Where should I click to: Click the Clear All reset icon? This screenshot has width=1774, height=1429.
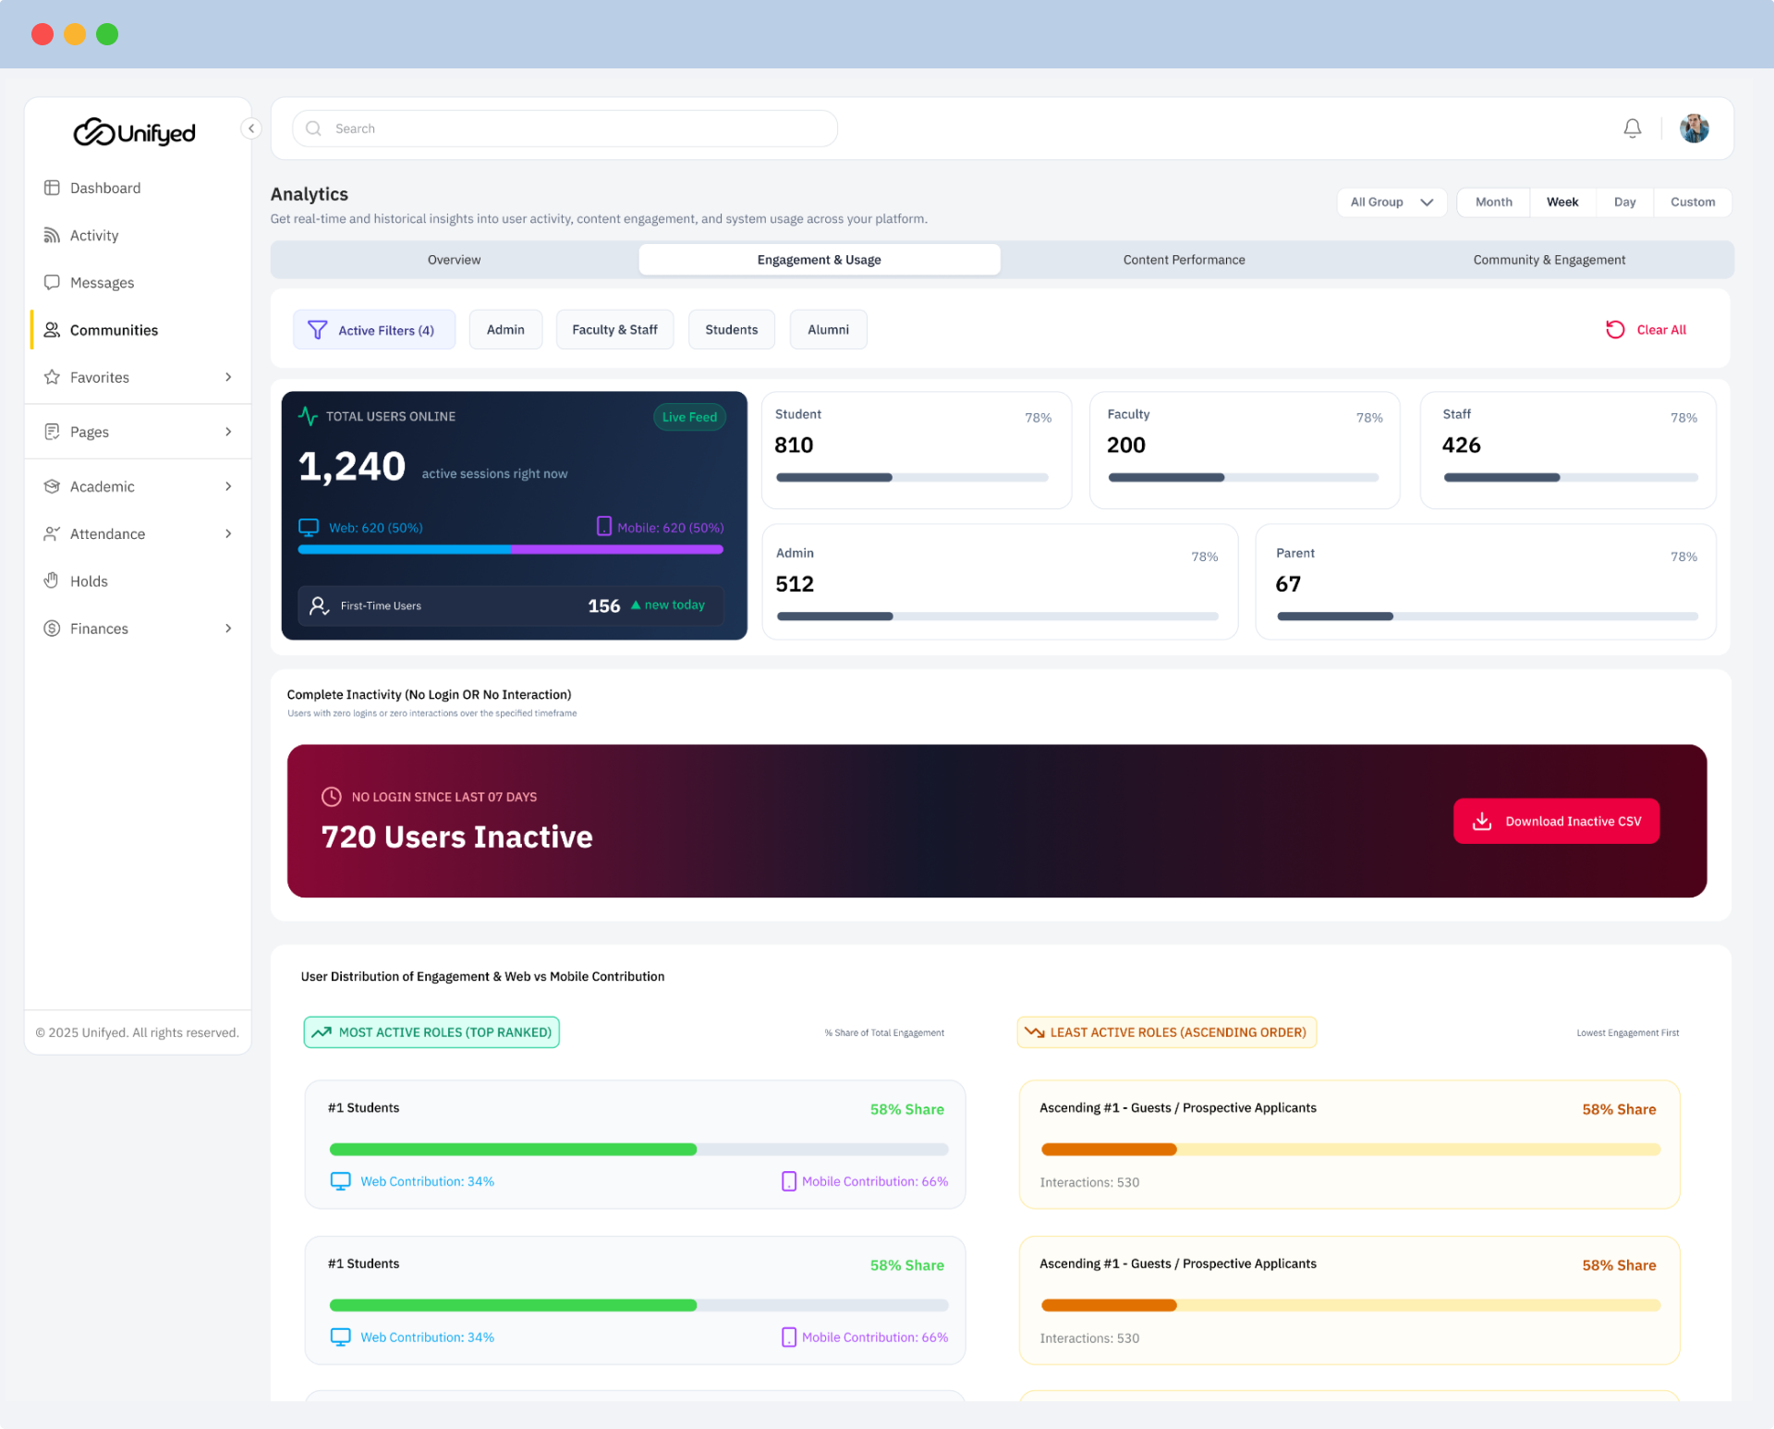(x=1615, y=330)
